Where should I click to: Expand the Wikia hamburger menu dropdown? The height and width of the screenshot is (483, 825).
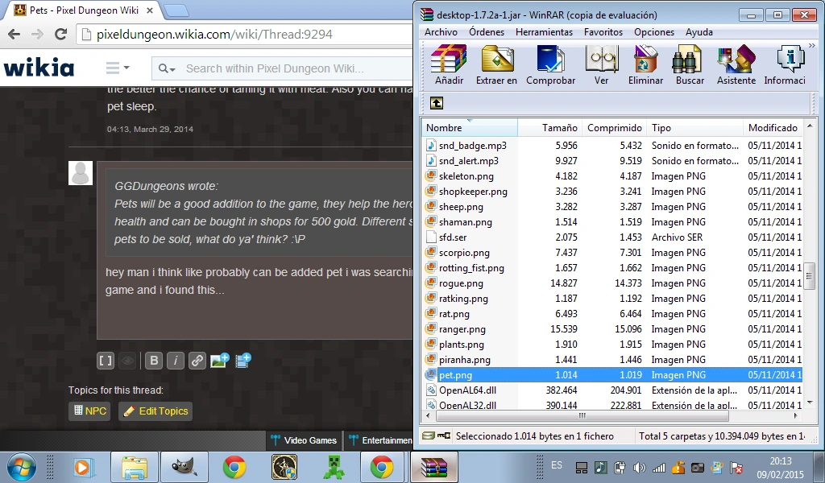(x=117, y=68)
